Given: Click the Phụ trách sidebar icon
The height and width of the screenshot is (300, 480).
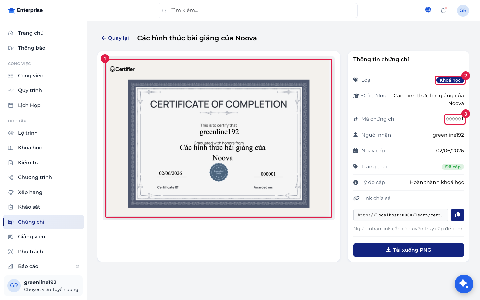Looking at the screenshot, I should pos(11,252).
